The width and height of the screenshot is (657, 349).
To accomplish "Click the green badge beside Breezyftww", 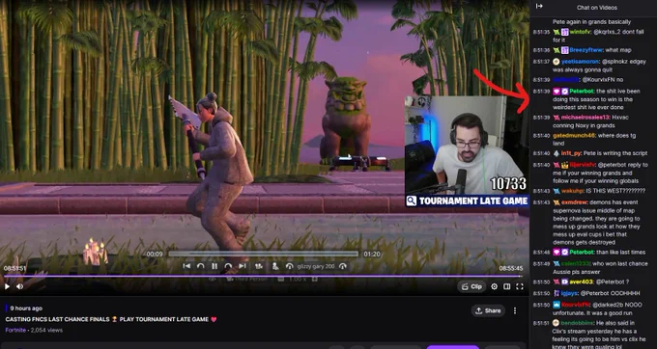I will point(557,50).
